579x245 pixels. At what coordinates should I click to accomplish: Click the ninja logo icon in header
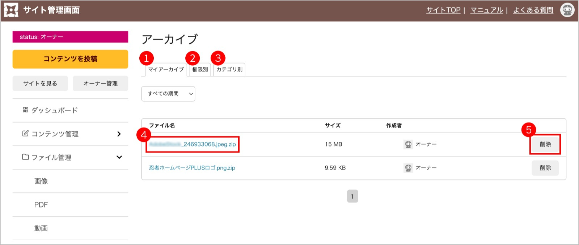(x=11, y=10)
